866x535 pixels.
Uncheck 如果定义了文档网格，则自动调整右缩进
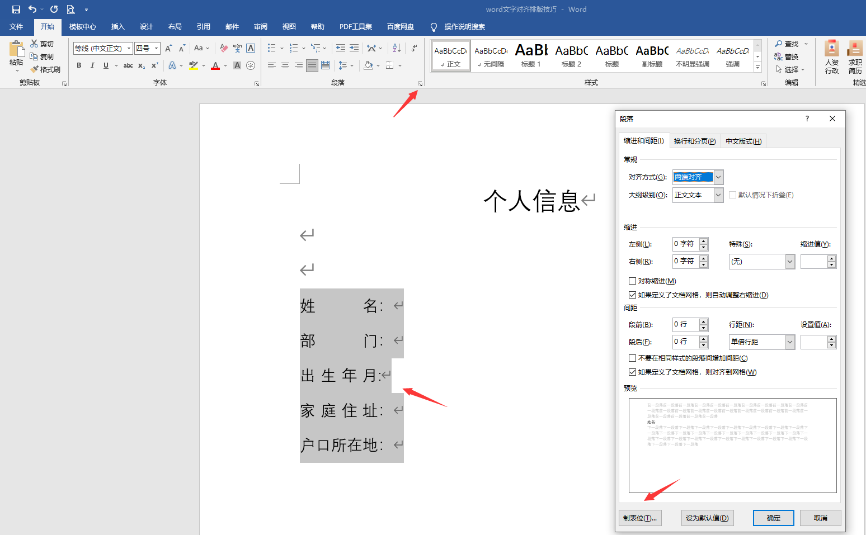[632, 295]
